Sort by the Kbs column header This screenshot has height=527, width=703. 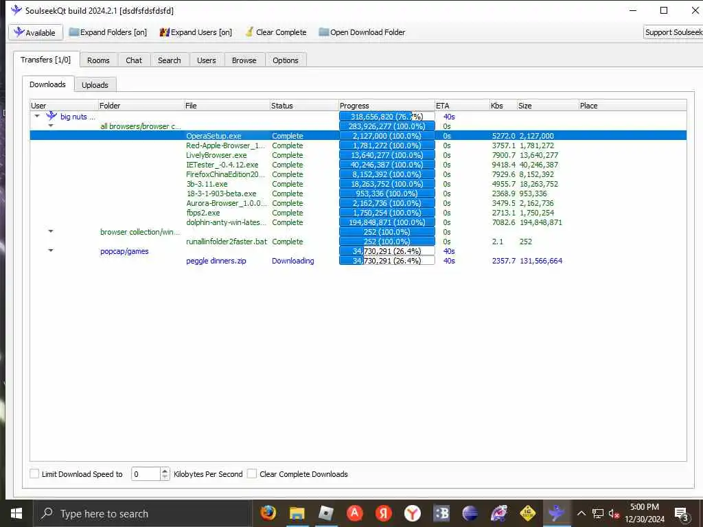click(503, 105)
